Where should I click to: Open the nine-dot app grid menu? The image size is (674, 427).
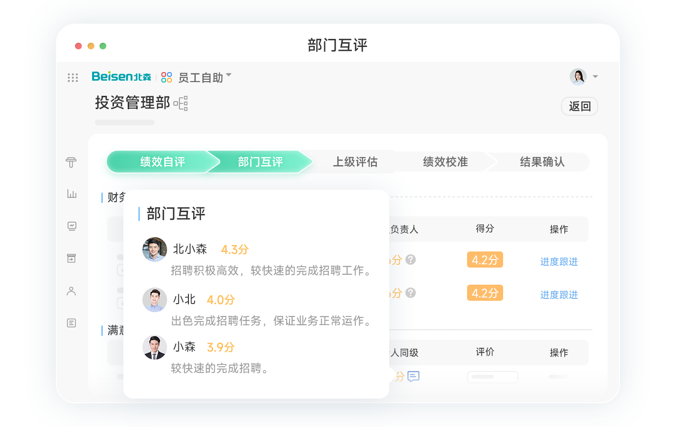(x=73, y=77)
